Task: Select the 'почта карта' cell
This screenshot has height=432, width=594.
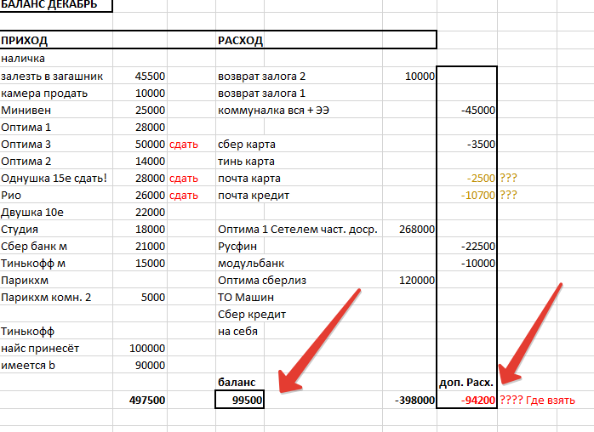Action: (249, 179)
